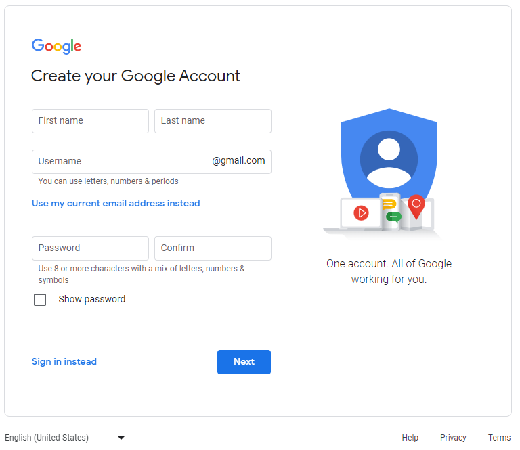Select English (United States) language selector
This screenshot has width=520, height=450.
click(65, 438)
